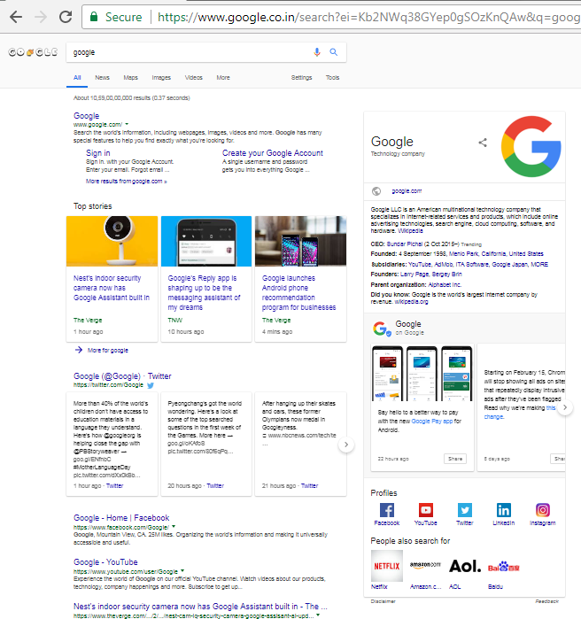The image size is (581, 619).
Task: Open google.com link in knowledge panel
Action: [x=407, y=191]
